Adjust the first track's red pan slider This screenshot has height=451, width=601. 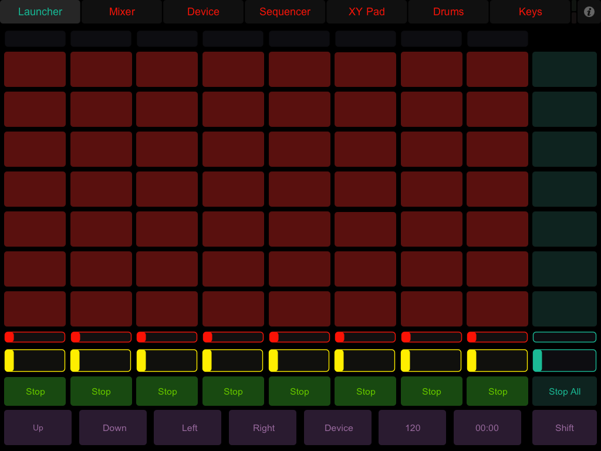[35, 336]
